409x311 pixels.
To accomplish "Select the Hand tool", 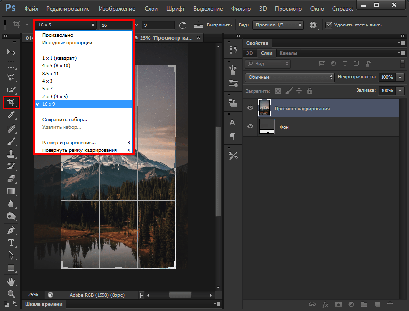I will pos(11,282).
